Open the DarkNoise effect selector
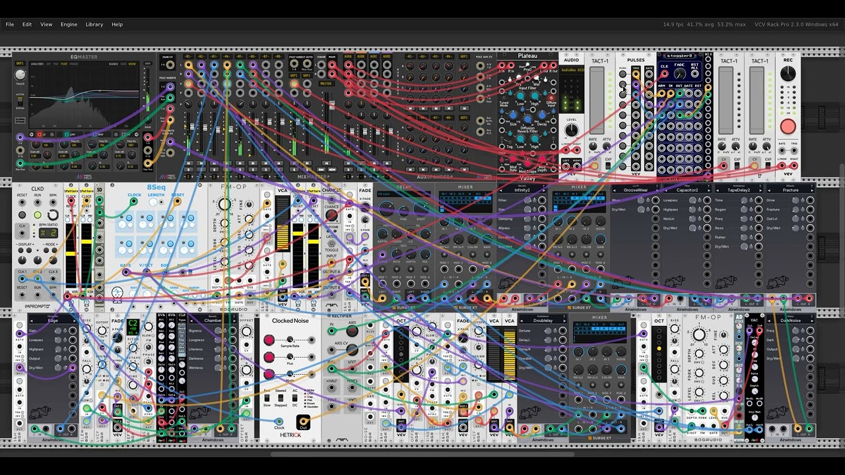845x475 pixels. (x=791, y=321)
